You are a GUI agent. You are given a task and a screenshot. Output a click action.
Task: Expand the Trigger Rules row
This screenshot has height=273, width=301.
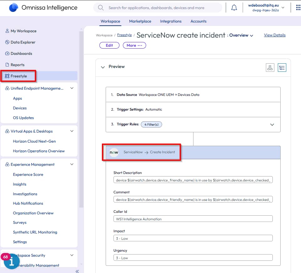coord(272,125)
